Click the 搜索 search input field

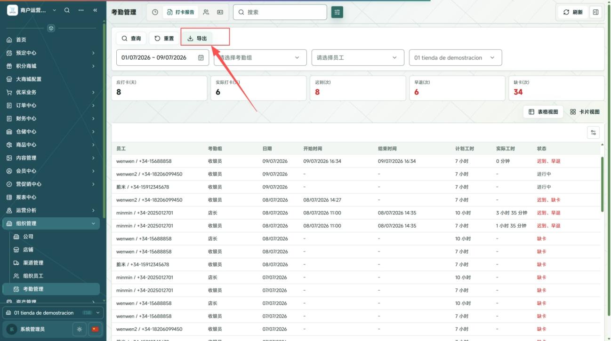(280, 12)
